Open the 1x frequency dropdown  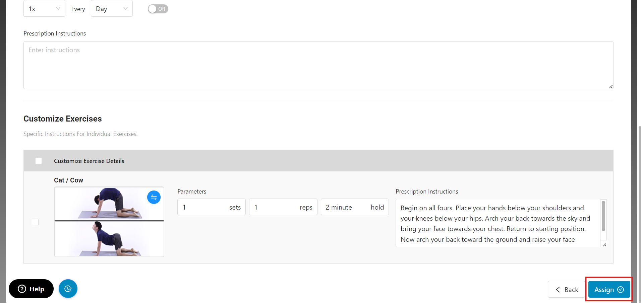[44, 9]
